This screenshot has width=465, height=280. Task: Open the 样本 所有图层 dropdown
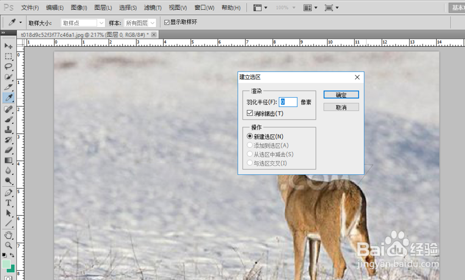[x=139, y=23]
